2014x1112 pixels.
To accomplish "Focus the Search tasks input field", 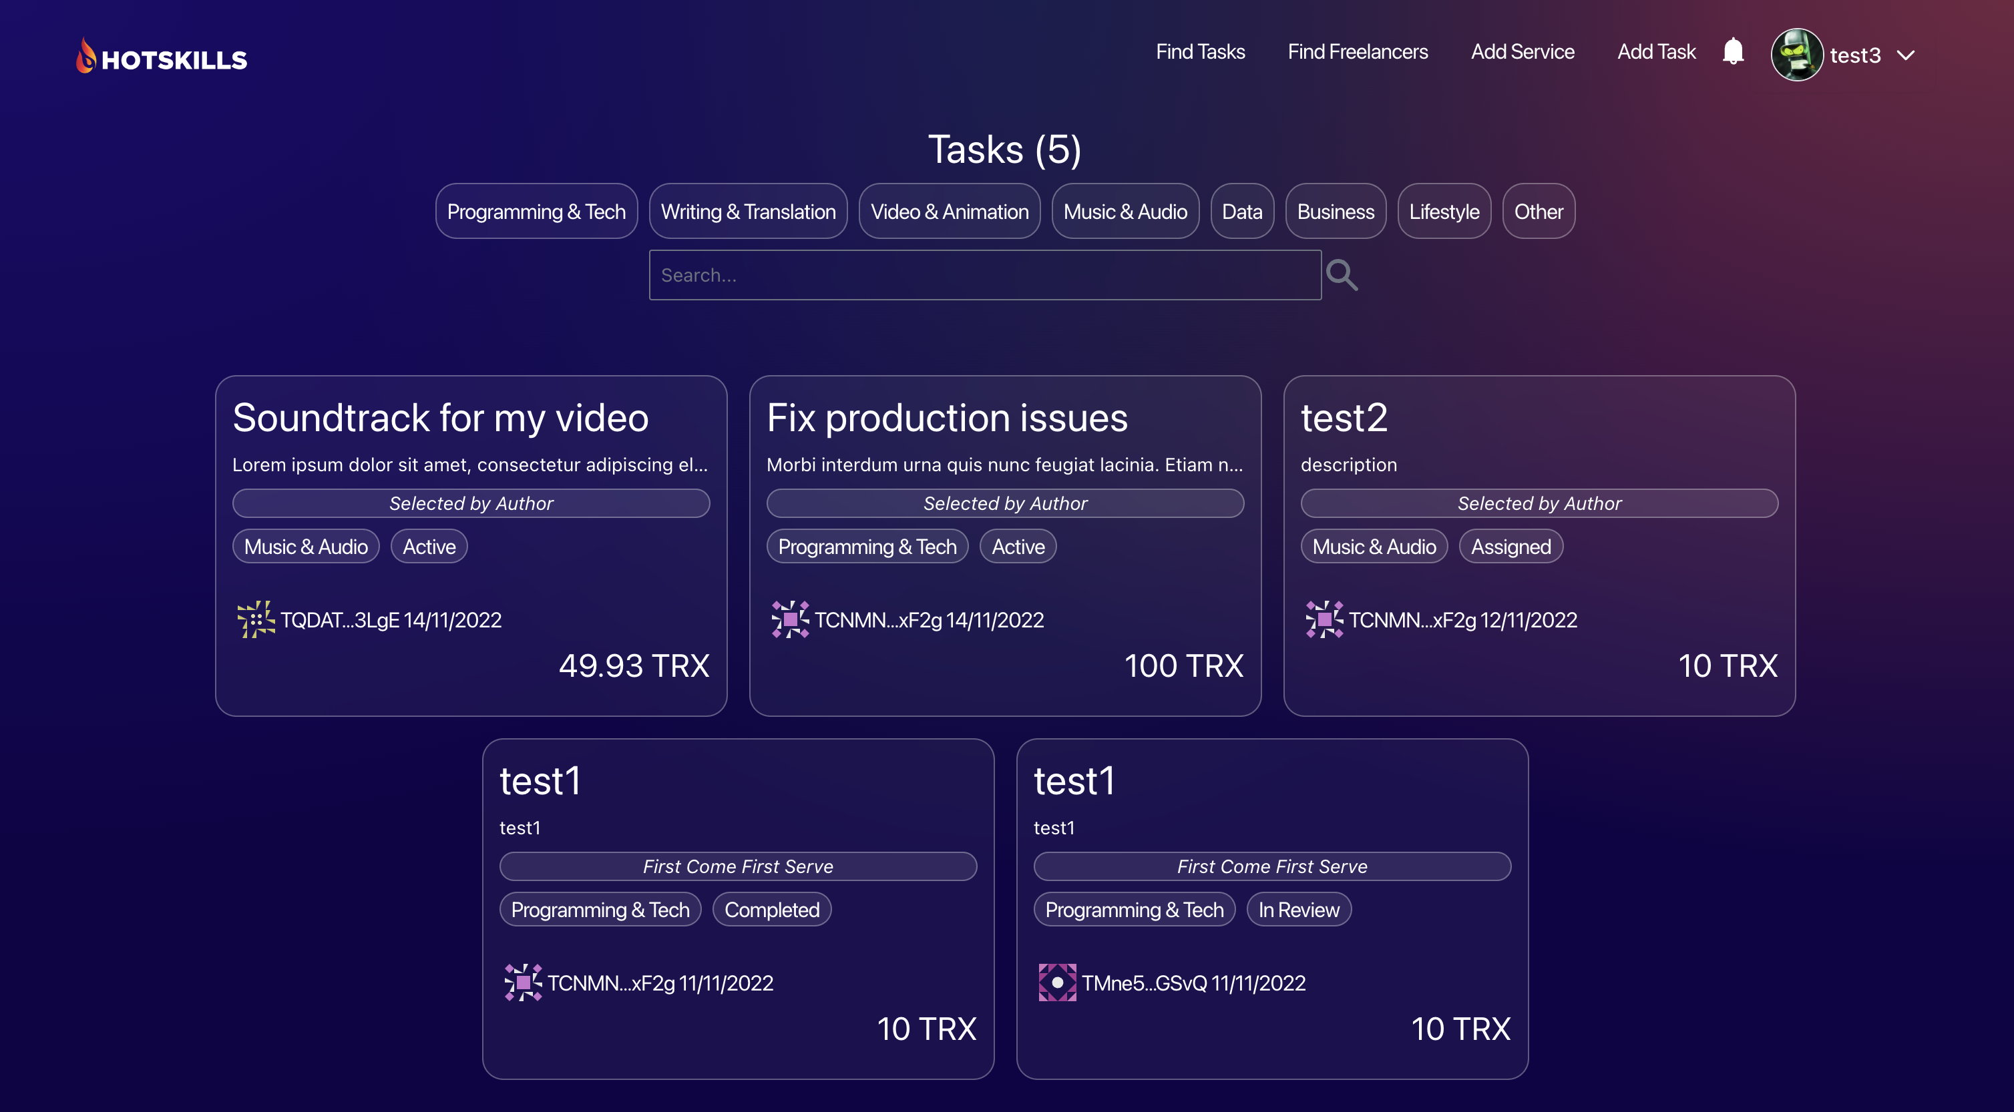I will 984,275.
